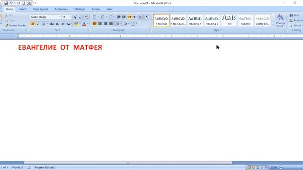Apply the No Spacing style
Screen dimensions: 303x170
tap(178, 20)
